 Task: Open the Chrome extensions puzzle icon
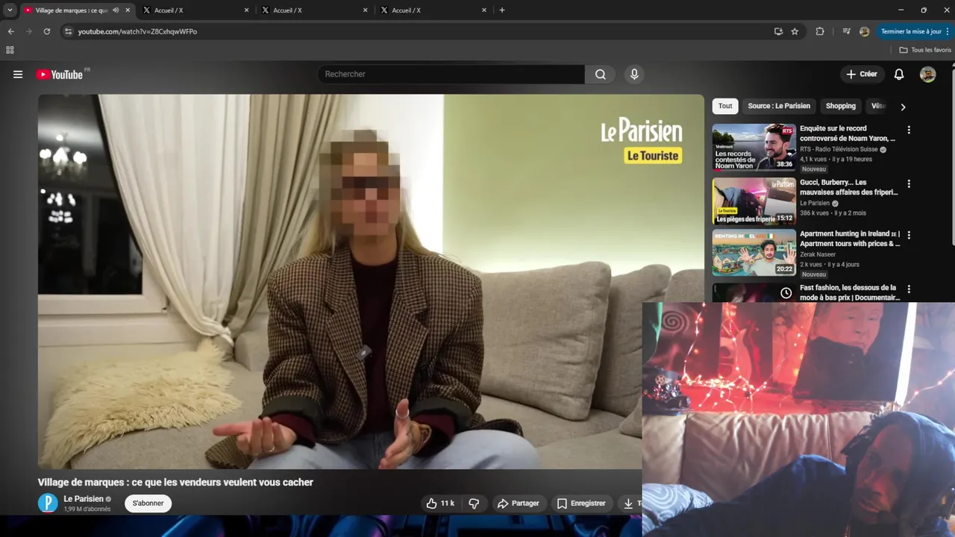(820, 31)
